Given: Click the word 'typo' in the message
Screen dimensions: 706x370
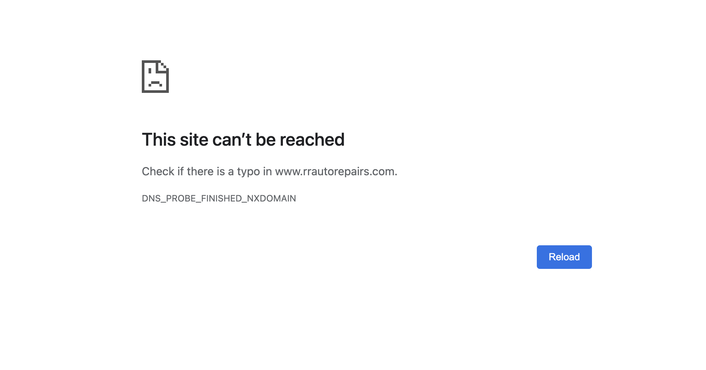Looking at the screenshot, I should (x=248, y=172).
